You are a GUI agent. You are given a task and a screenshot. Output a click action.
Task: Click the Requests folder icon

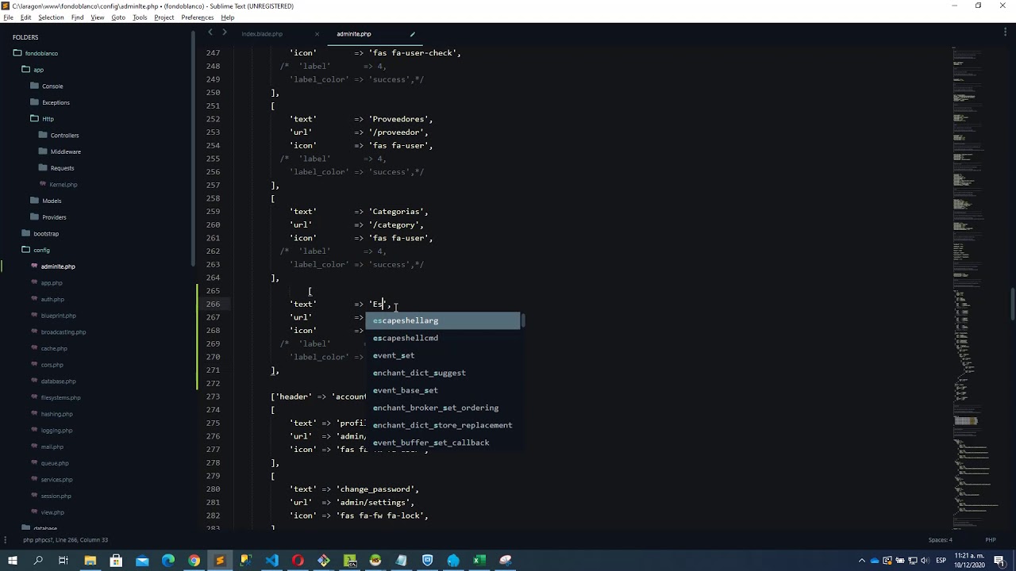(43, 168)
